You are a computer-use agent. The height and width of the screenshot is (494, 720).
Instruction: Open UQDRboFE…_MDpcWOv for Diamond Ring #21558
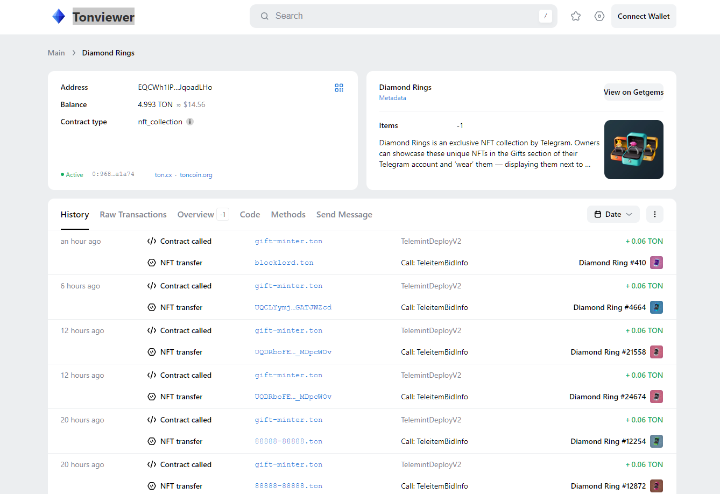(x=293, y=352)
